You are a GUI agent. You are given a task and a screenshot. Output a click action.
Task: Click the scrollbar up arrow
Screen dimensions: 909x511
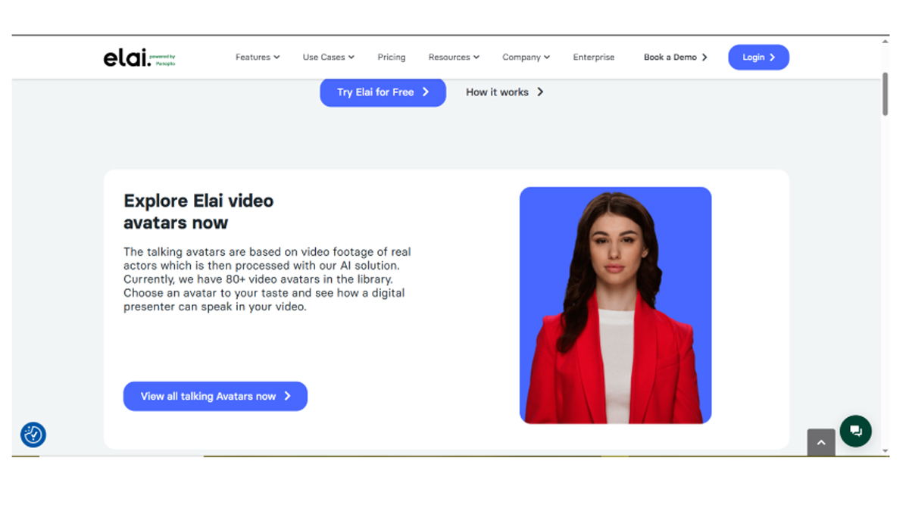(885, 42)
